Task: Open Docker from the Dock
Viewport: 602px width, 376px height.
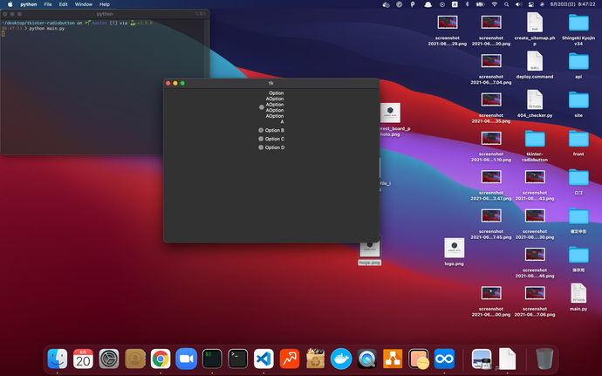Action: click(x=341, y=359)
